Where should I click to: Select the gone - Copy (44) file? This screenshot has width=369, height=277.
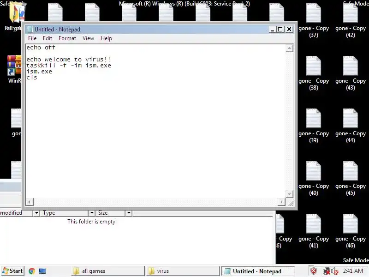coord(351,126)
